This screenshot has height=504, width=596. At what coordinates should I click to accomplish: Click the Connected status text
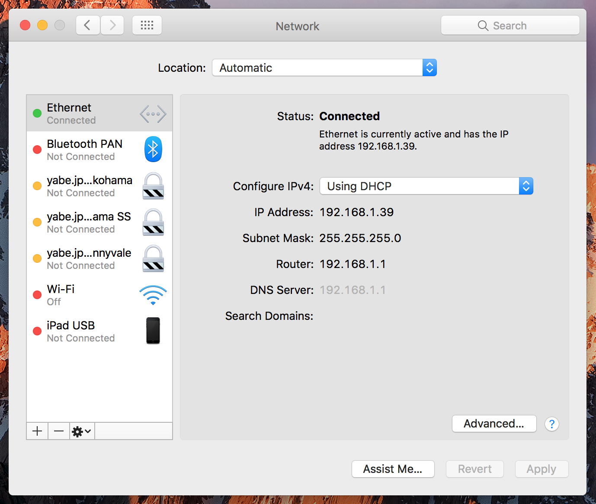349,116
